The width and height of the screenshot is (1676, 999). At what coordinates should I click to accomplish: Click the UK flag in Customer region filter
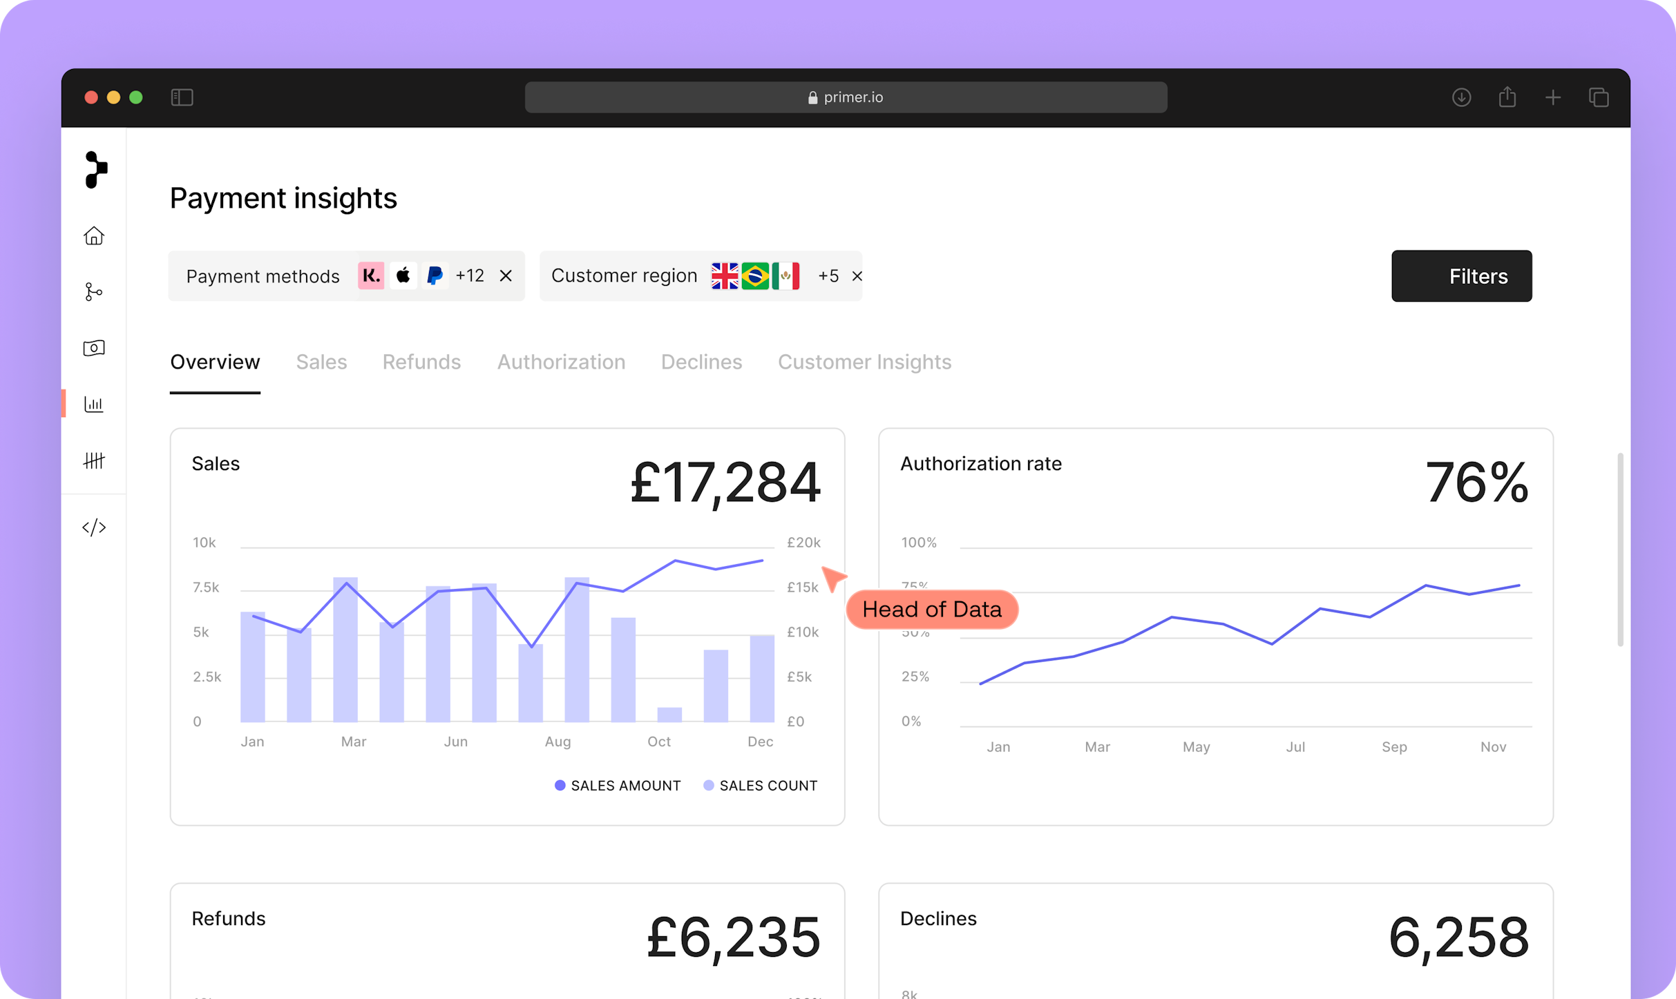[725, 275]
